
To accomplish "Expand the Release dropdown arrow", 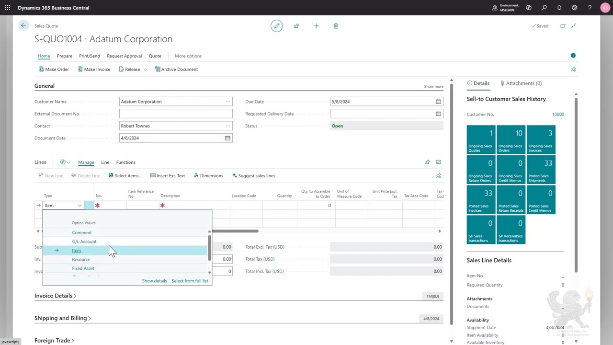I will pyautogui.click(x=145, y=69).
